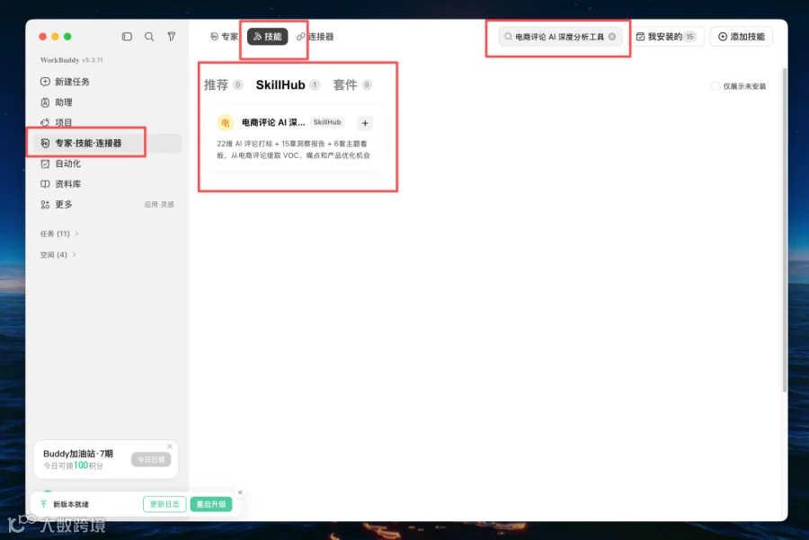Toggle the sidebar panel icon
The width and height of the screenshot is (809, 540).
127,37
